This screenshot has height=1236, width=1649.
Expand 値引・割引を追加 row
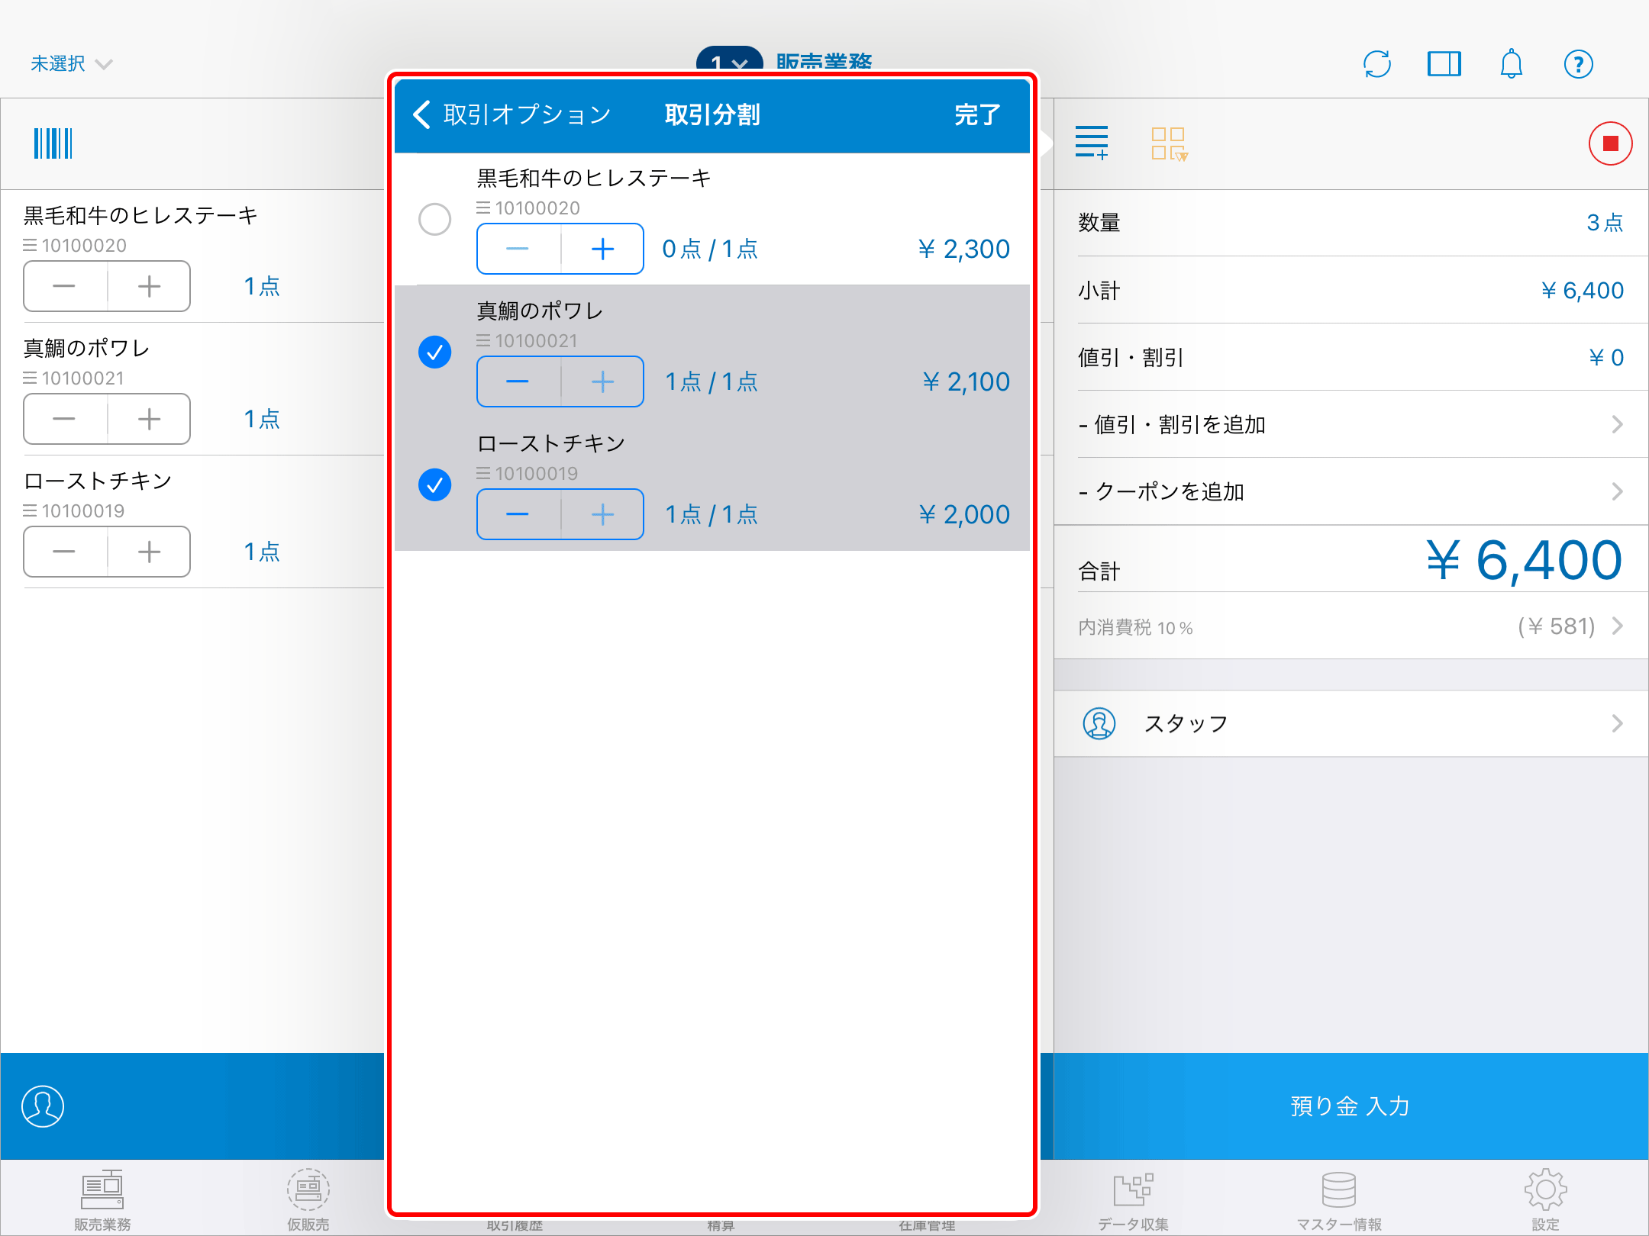(1350, 424)
